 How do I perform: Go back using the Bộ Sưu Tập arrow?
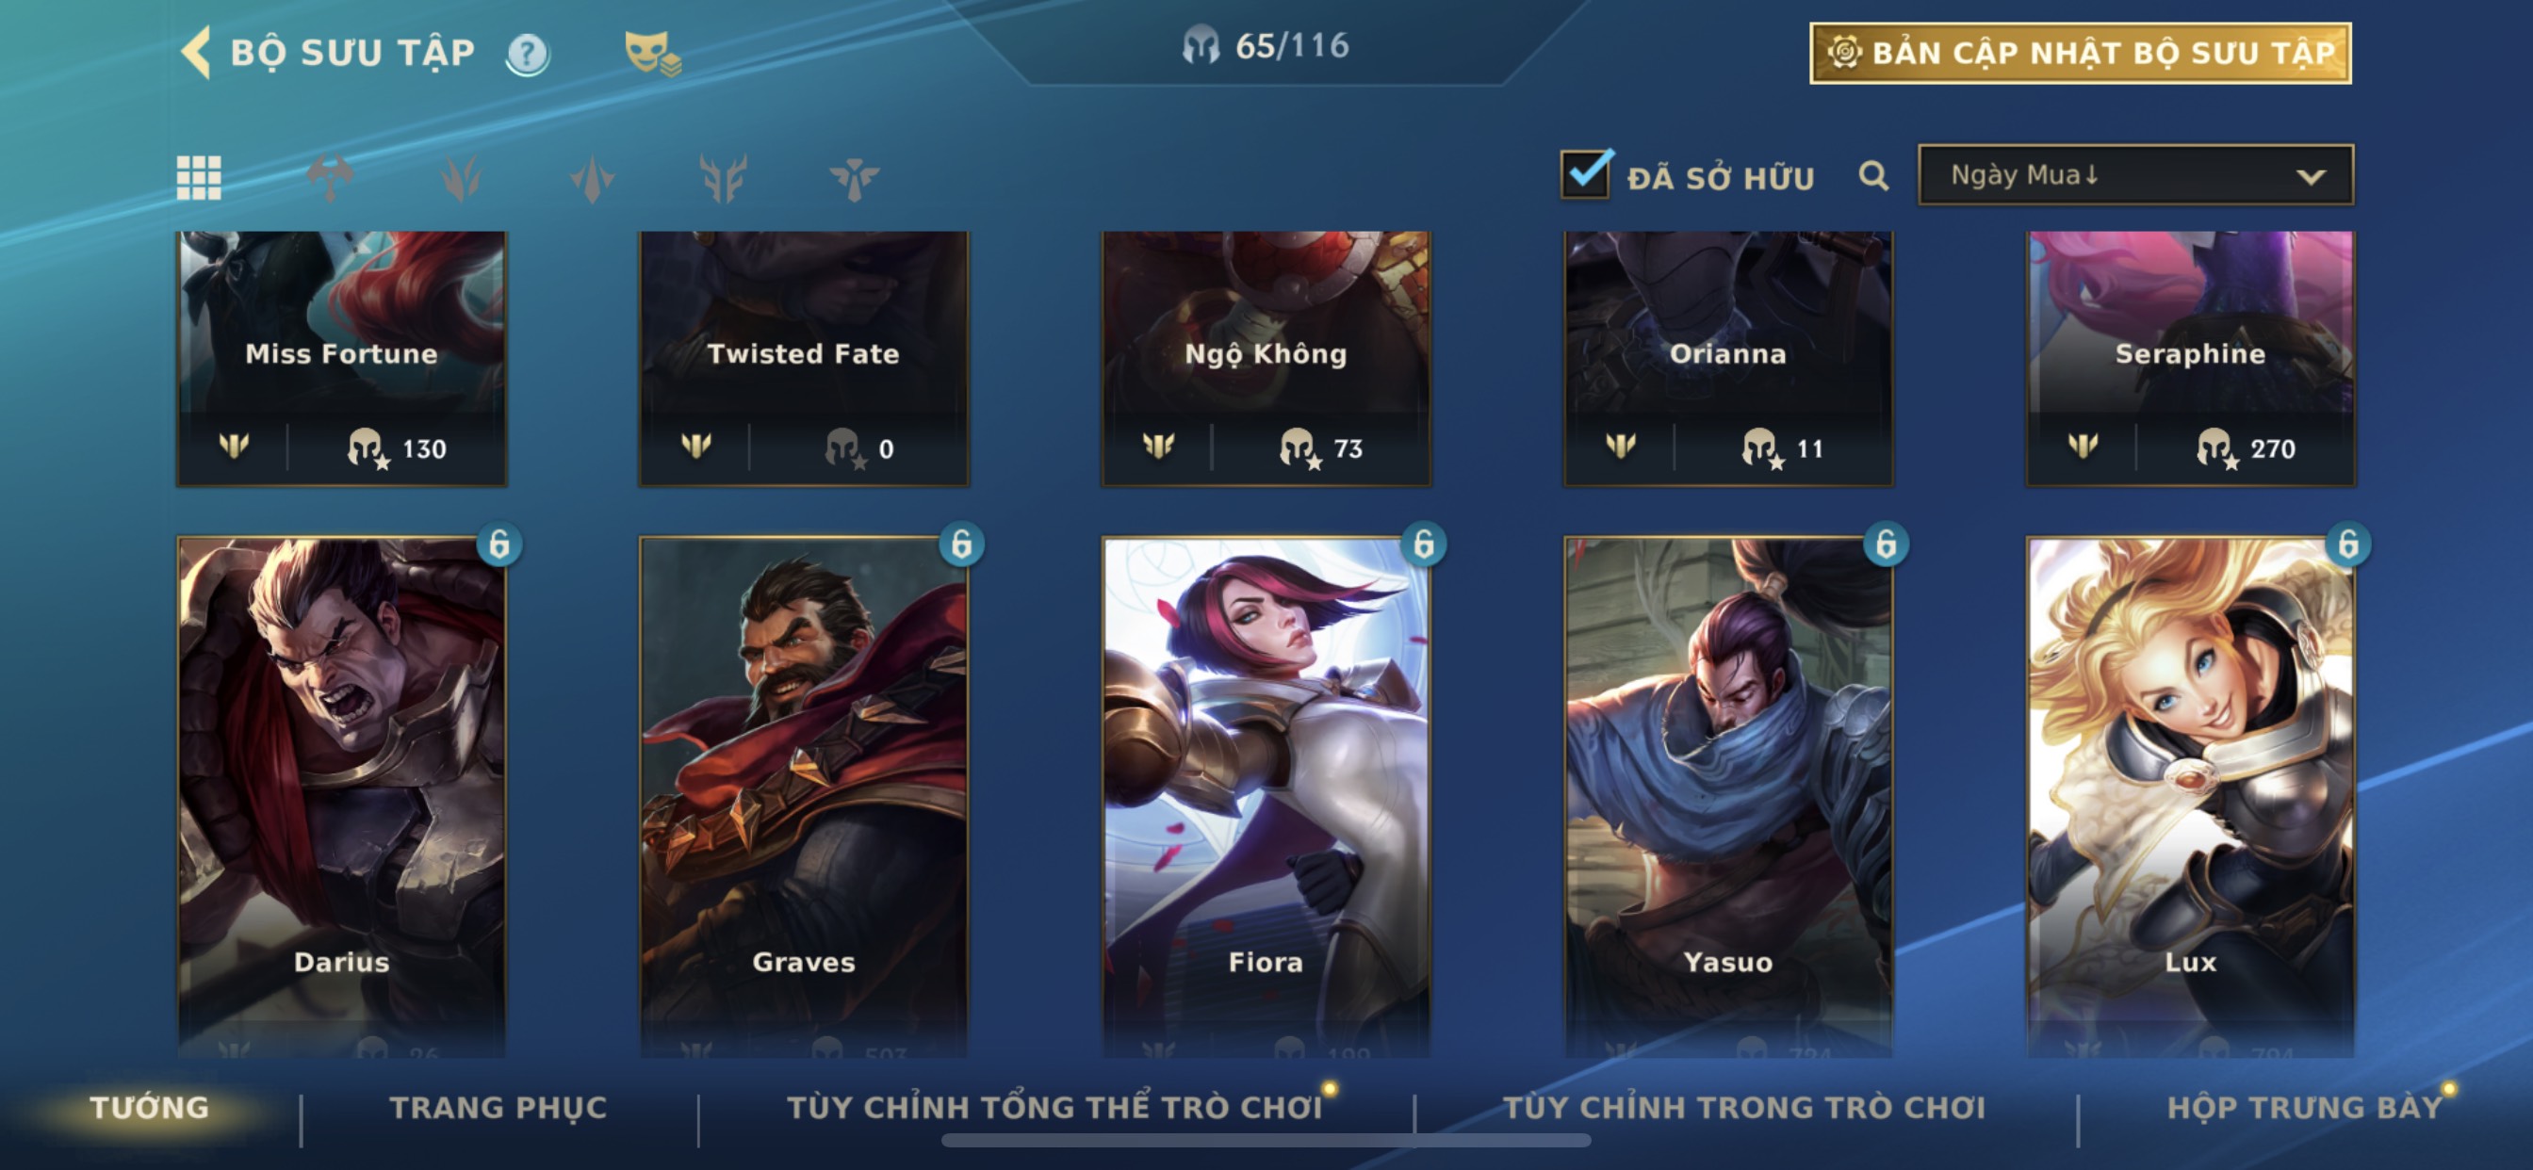pyautogui.click(x=196, y=52)
